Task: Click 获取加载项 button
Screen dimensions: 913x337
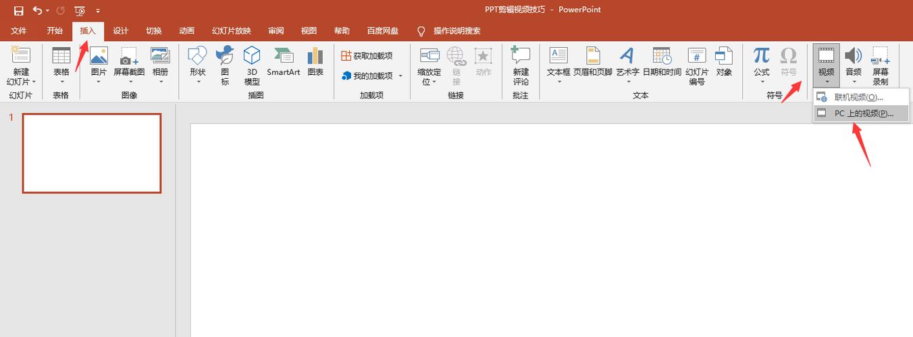Action: tap(366, 56)
